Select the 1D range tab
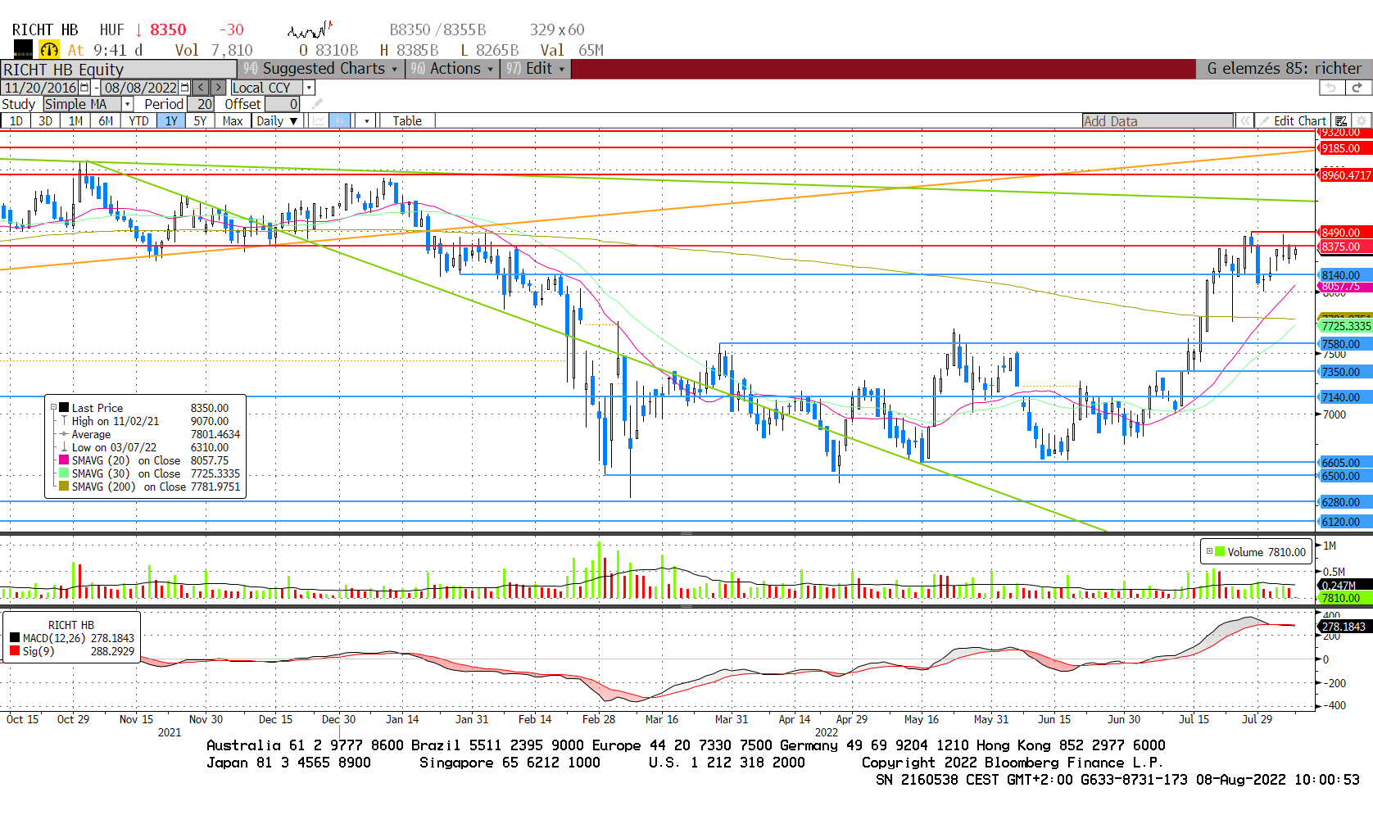The width and height of the screenshot is (1373, 815). pos(16,121)
